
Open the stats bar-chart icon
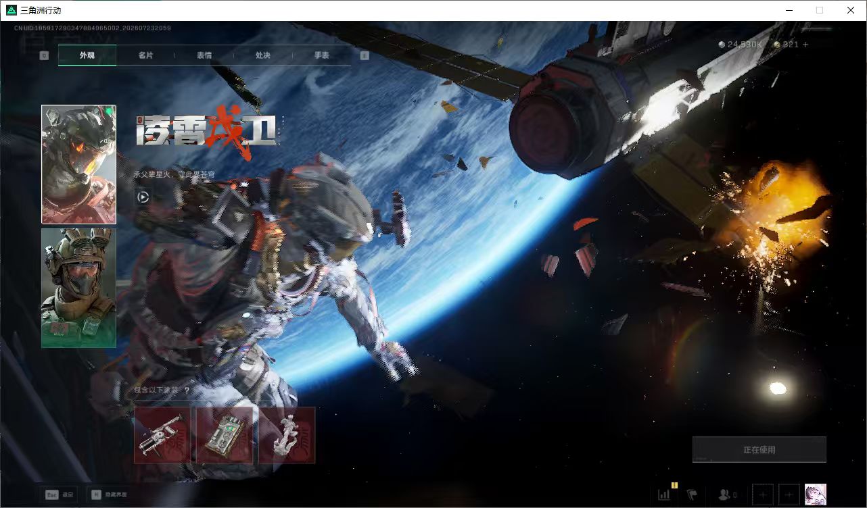click(x=664, y=494)
